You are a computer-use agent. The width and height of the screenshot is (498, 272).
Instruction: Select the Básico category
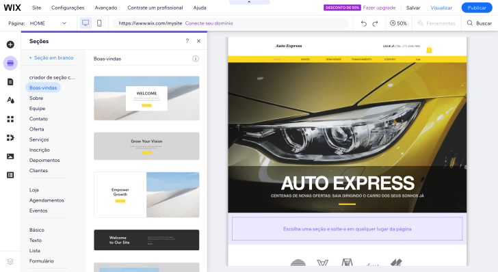pyautogui.click(x=36, y=230)
